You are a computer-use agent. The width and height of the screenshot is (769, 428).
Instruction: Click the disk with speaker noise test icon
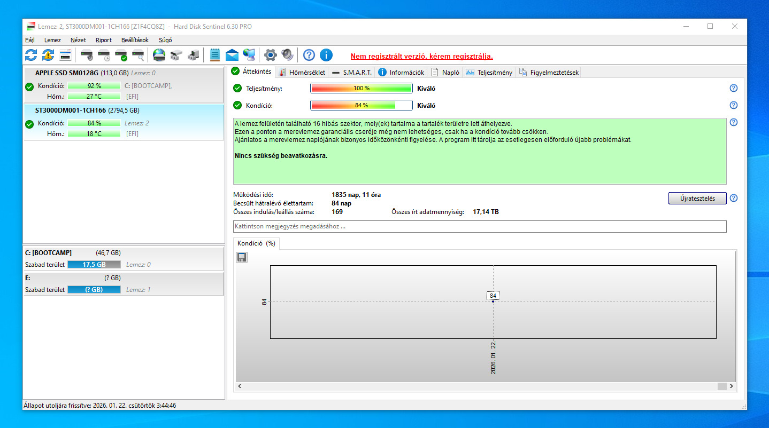coord(87,54)
